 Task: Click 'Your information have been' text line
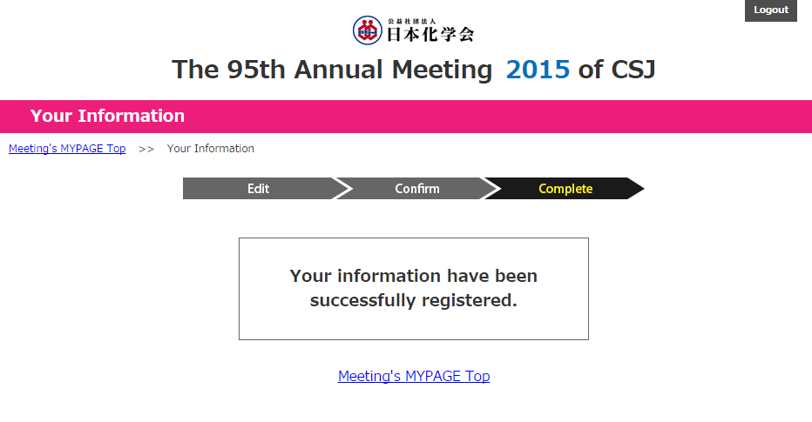coord(414,276)
